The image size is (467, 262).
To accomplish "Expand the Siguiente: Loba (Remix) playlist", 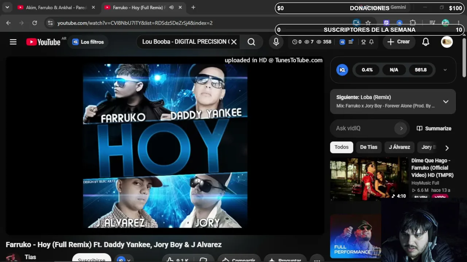I will (x=445, y=102).
